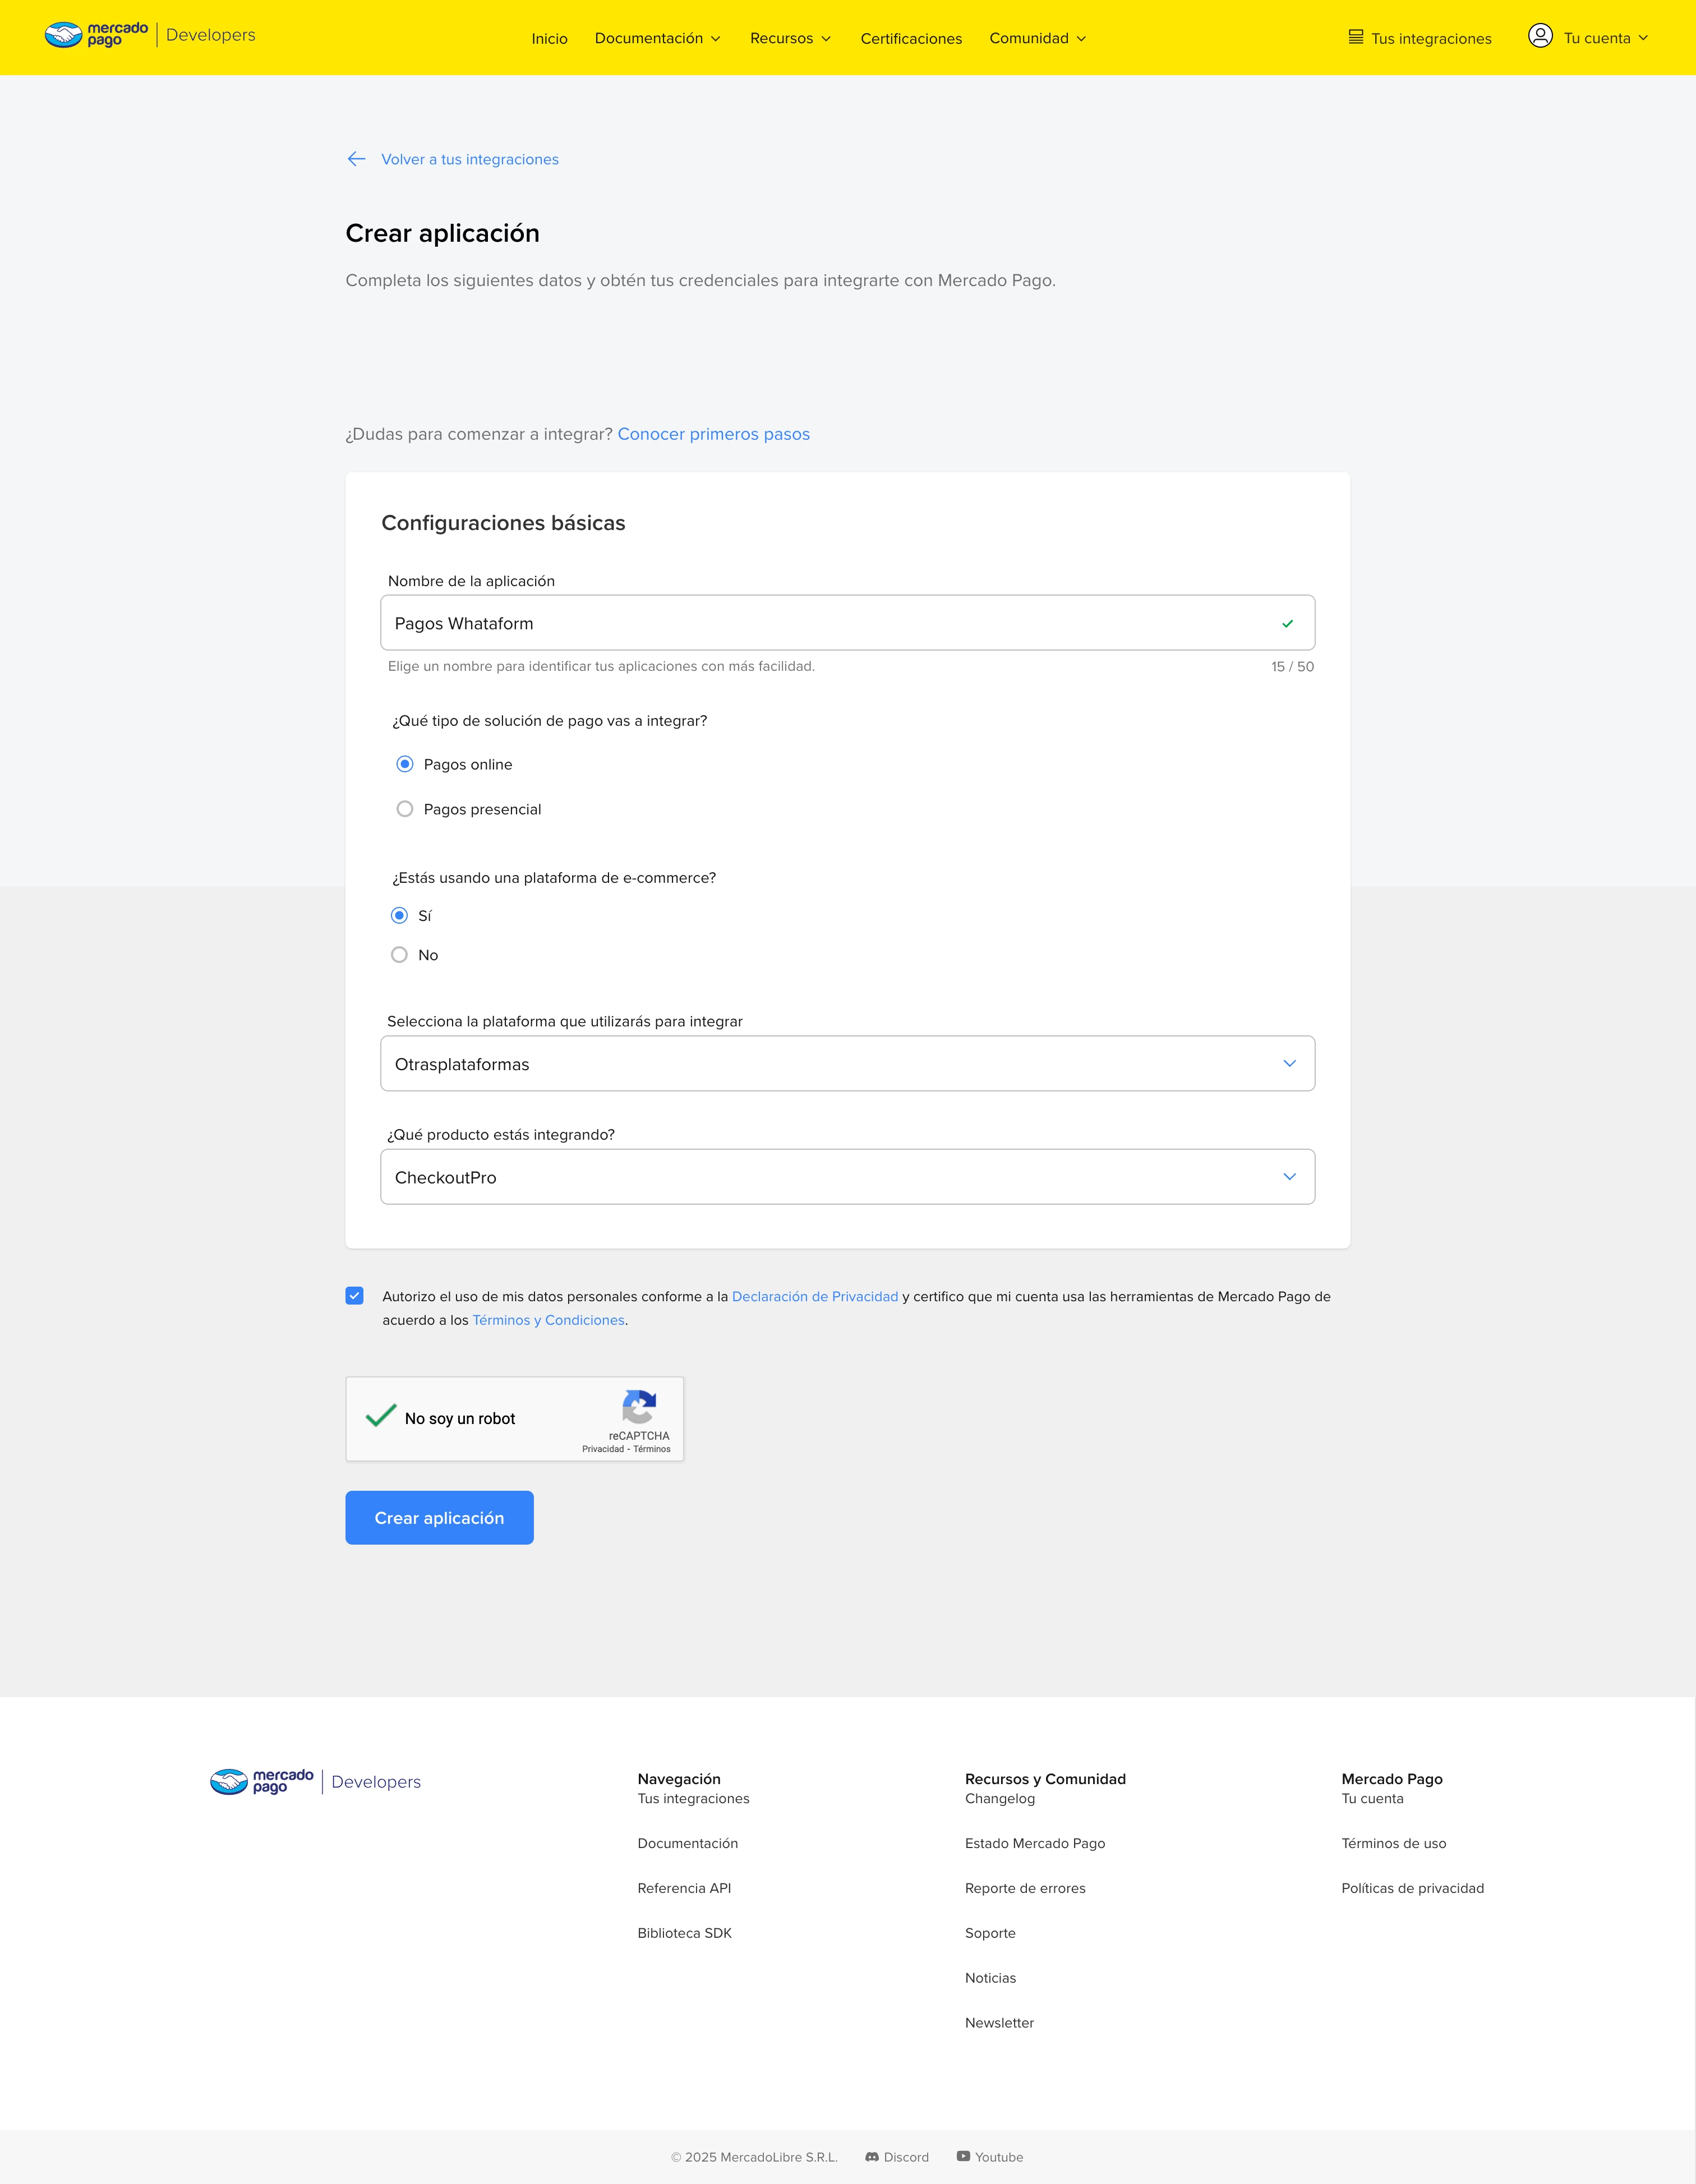This screenshot has width=1696, height=2184.
Task: Go to Certificaciones in the top menu
Action: coord(911,39)
